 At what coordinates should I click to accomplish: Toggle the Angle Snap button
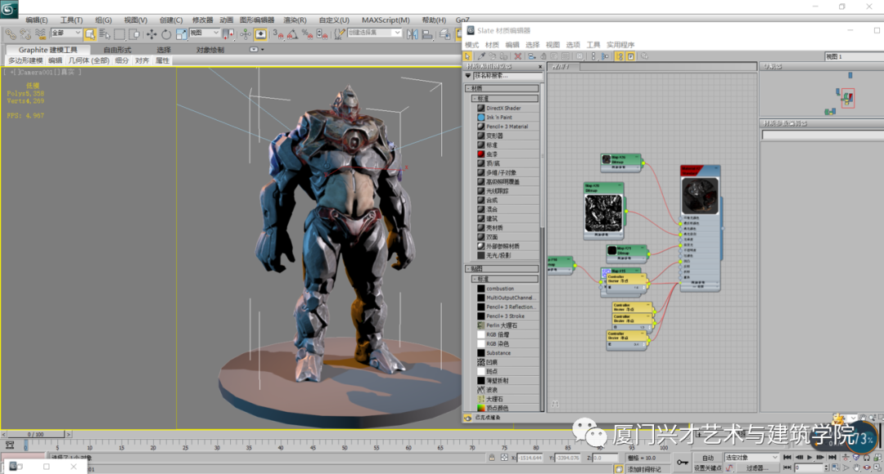(292, 34)
